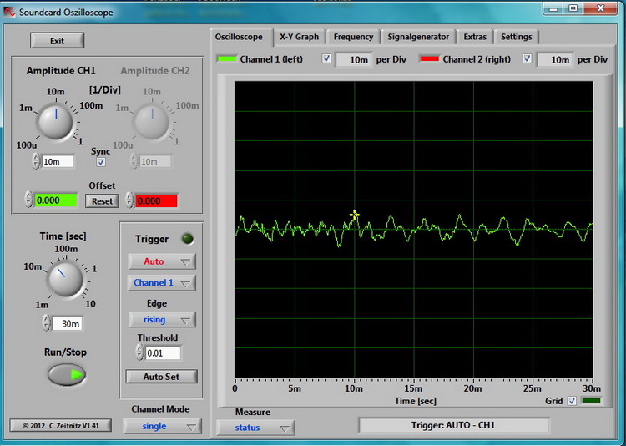The height and width of the screenshot is (446, 626).
Task: Click the Amplitude CH1 rotary knob
Action: 57,124
